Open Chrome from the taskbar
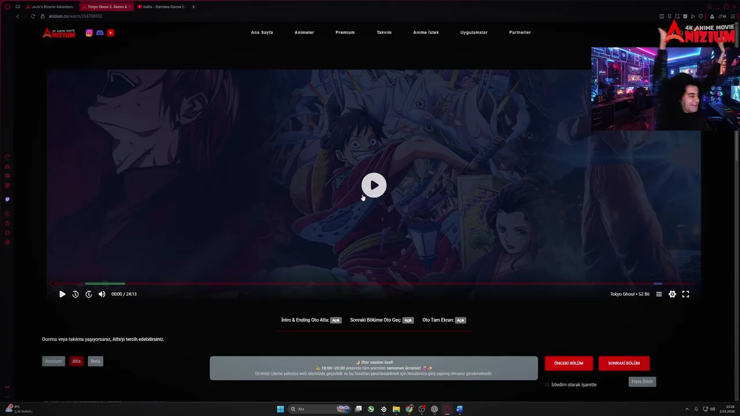Screen dimensions: 740x416 (409, 409)
